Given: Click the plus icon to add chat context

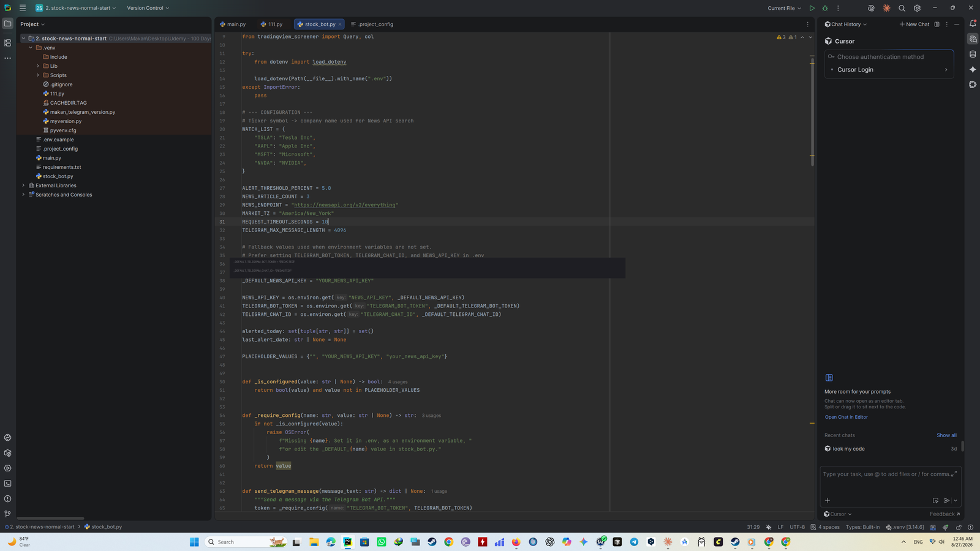Looking at the screenshot, I should (x=827, y=500).
